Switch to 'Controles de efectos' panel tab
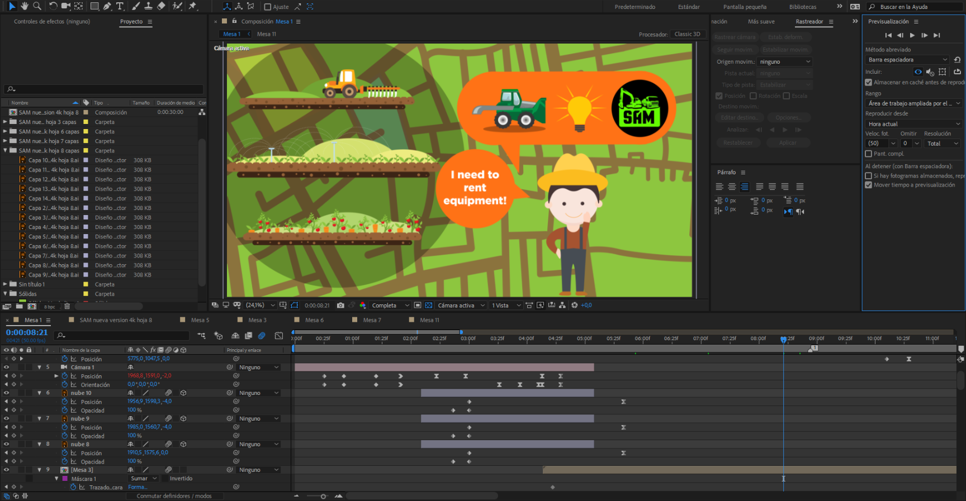The height and width of the screenshot is (501, 966). (52, 22)
